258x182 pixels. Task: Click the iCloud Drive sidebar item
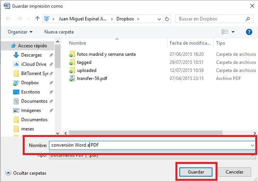pyautogui.click(x=34, y=64)
